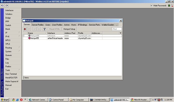Image resolution: width=174 pixels, height=102 pixels.
Task: Click the cross Disable button
Action: coord(39,29)
